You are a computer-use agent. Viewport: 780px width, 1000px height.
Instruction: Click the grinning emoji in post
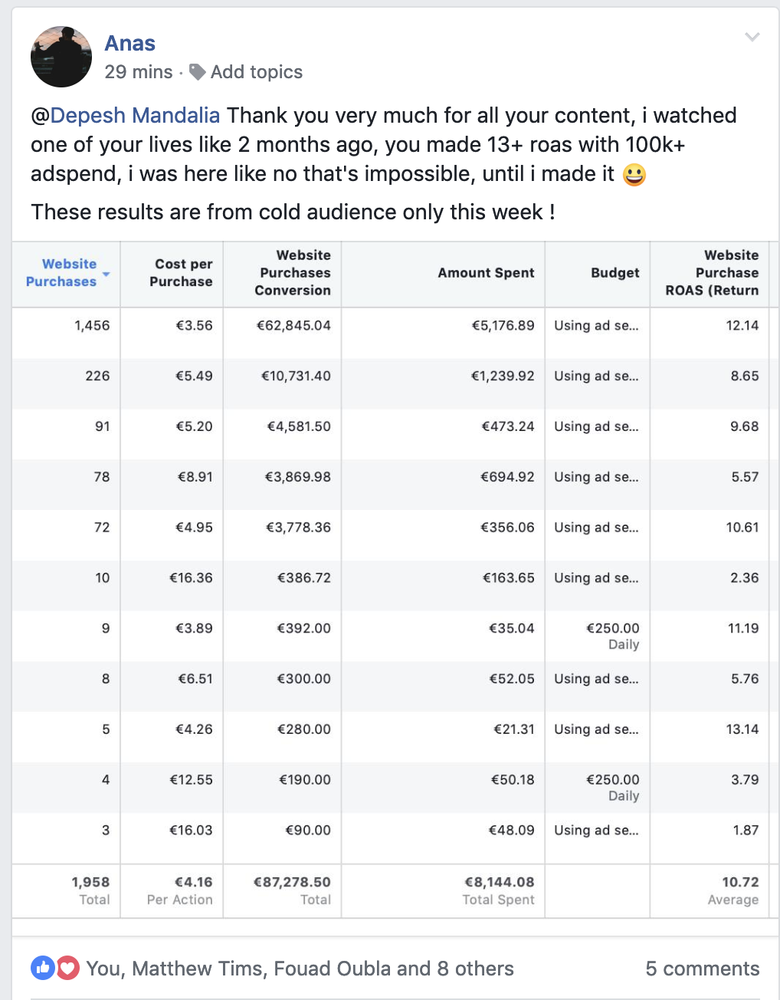634,175
